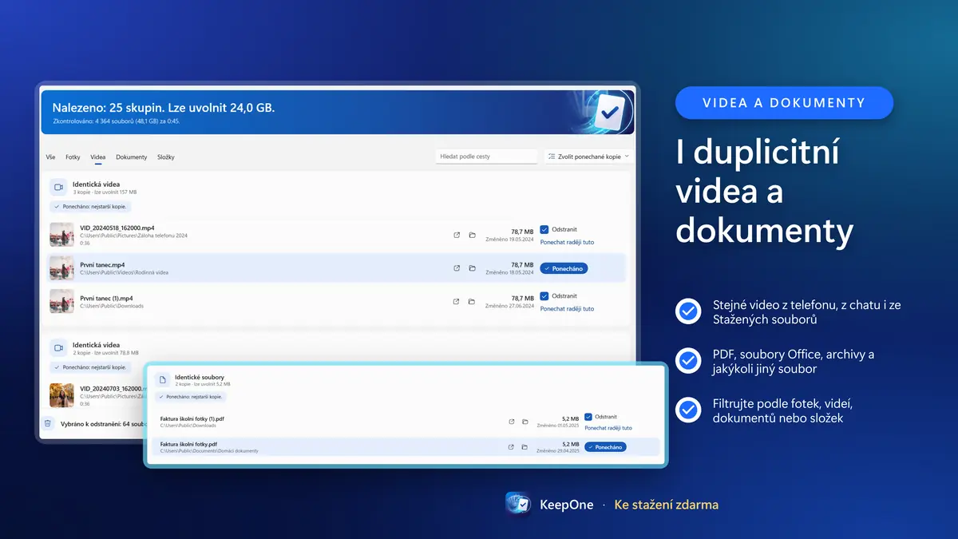The height and width of the screenshot is (539, 958).
Task: Click folder icon for Faktura školní fotky (1).pdf
Action: click(525, 422)
